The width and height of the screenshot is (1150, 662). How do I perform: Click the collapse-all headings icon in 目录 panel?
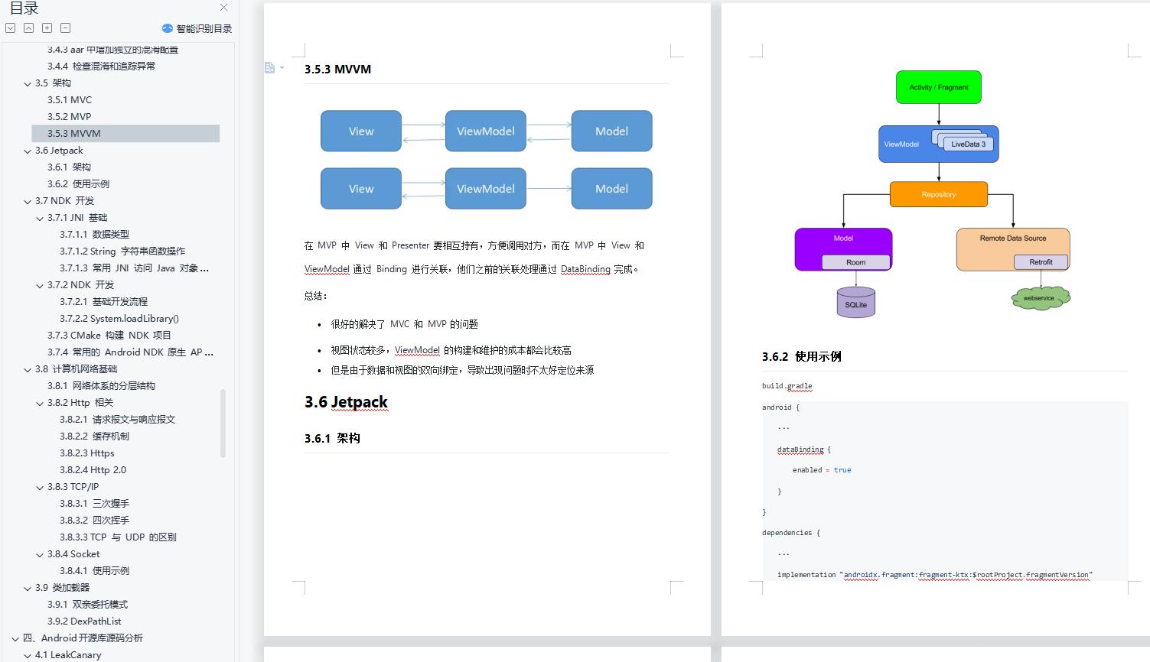28,28
